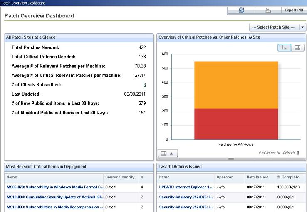Open the Select Patch Site dropdown

277,27
